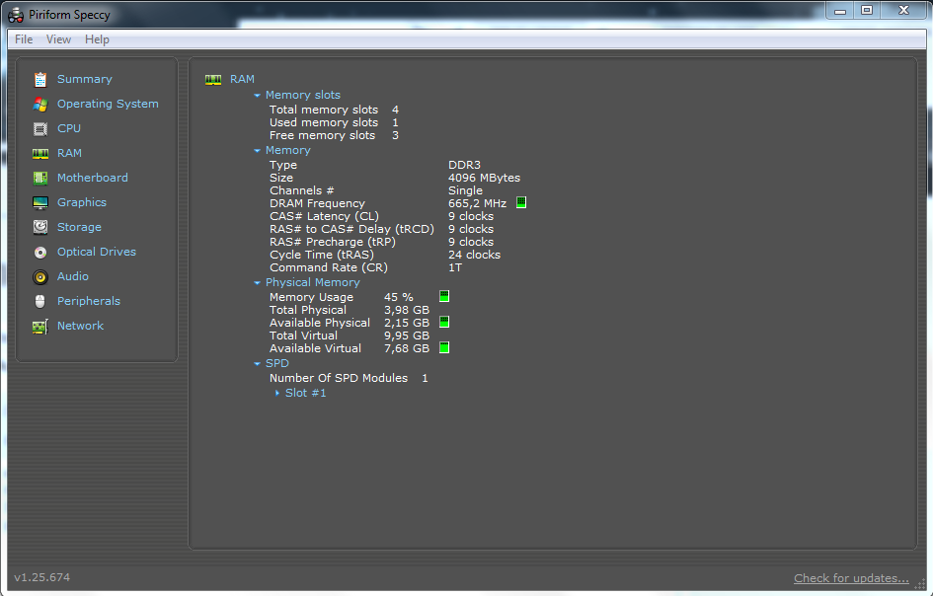This screenshot has width=933, height=596.
Task: Click the Channels # Single value
Action: (x=465, y=190)
